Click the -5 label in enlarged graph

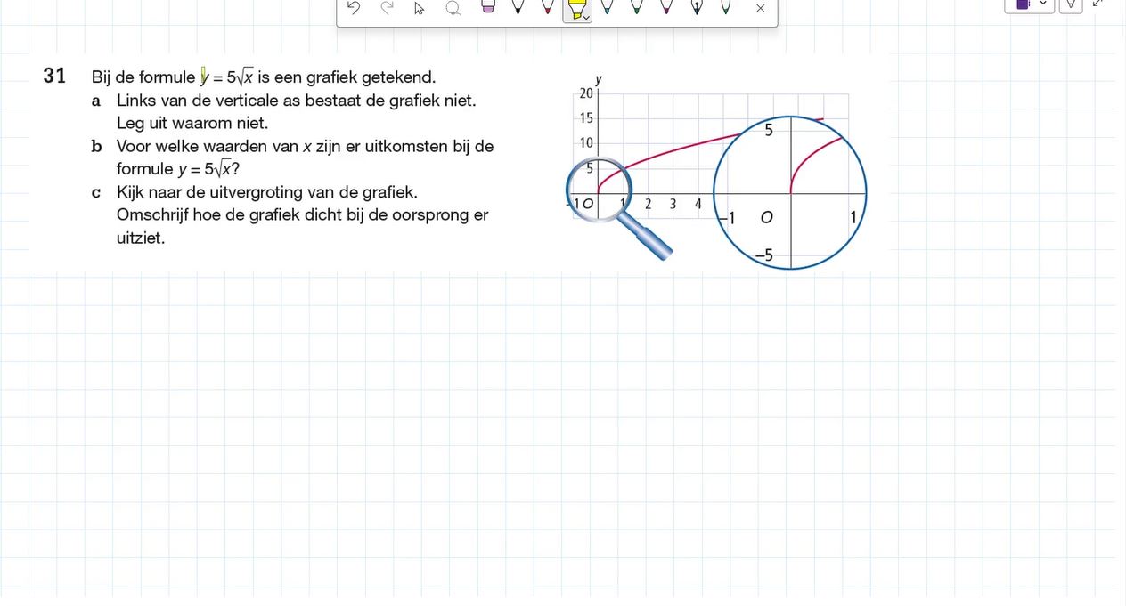point(764,257)
